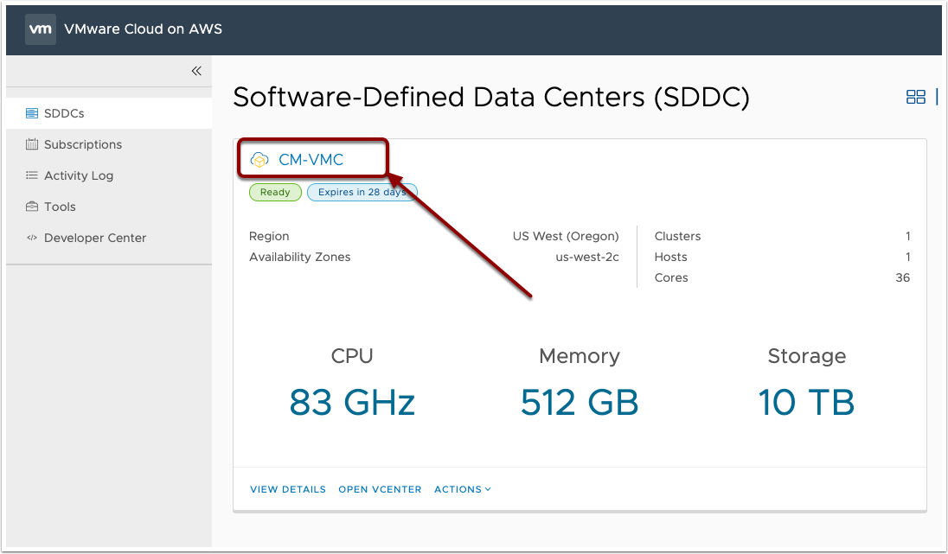Screen dimensions: 948x554
Task: Click the Developer Center code icon
Action: [32, 238]
